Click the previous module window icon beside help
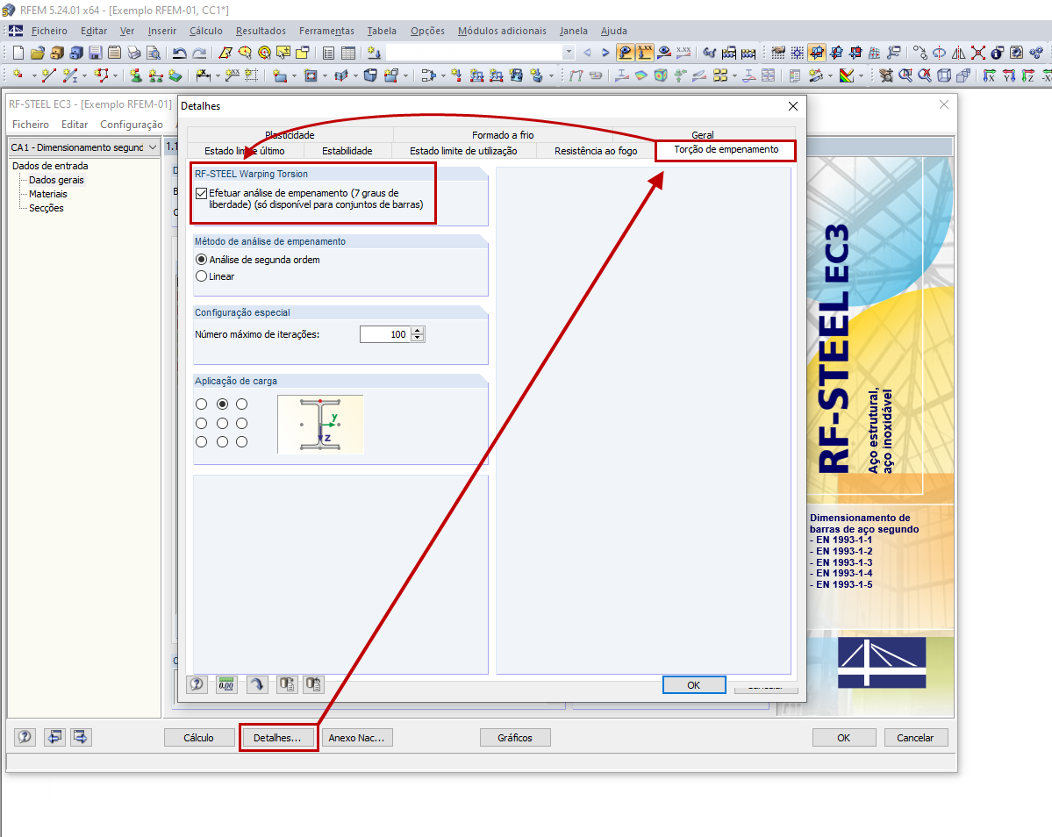This screenshot has width=1052, height=837. coord(54,737)
